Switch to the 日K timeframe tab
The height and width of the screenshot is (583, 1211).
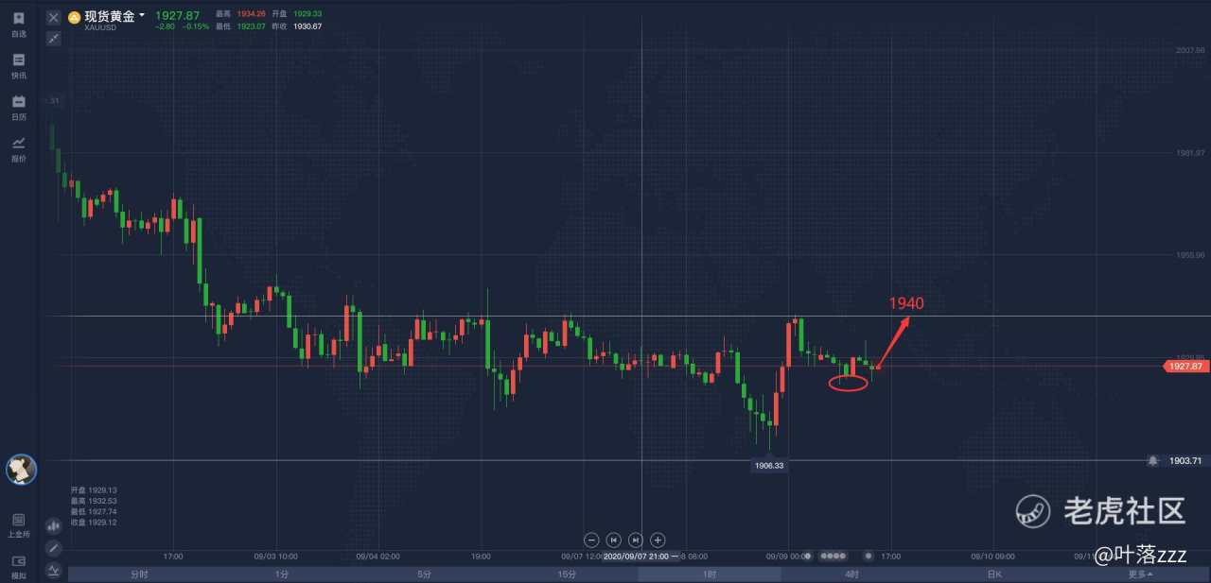click(994, 574)
